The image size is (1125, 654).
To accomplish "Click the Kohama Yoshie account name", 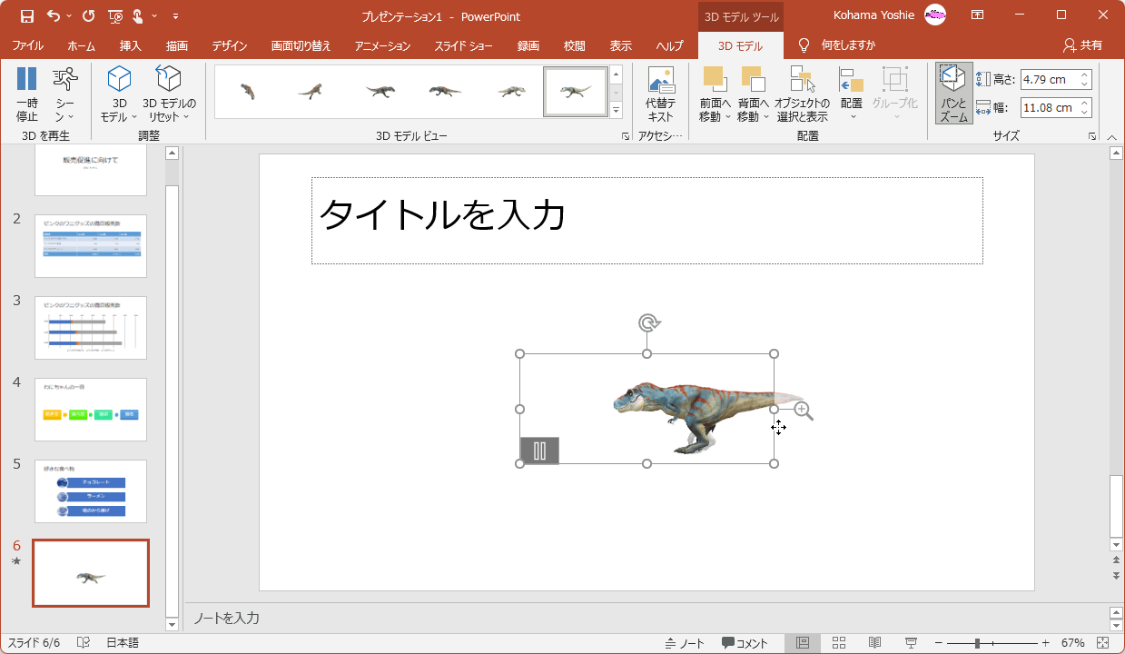I will pos(873,15).
